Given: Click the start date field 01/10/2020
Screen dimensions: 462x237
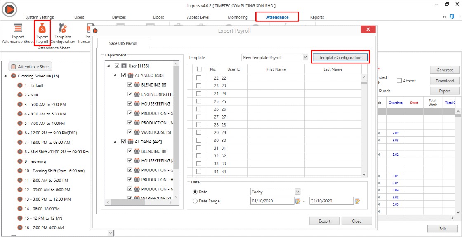Looking at the screenshot, I should (x=272, y=201).
